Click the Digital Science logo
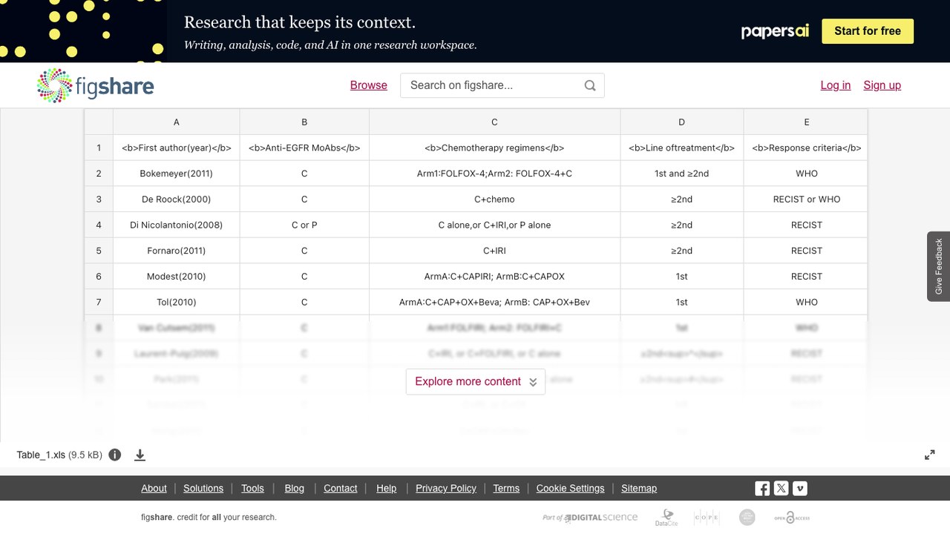This screenshot has width=950, height=534. pyautogui.click(x=590, y=518)
